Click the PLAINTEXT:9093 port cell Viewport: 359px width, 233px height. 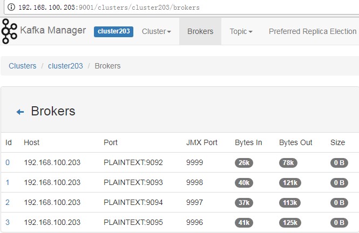click(x=133, y=182)
